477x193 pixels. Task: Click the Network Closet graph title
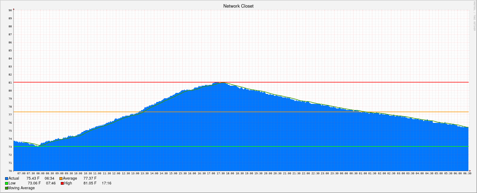tap(238, 6)
